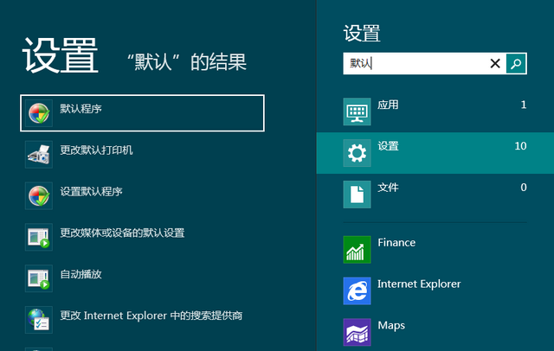
Task: Click the 默认程序 result icon
Action: pyautogui.click(x=39, y=112)
